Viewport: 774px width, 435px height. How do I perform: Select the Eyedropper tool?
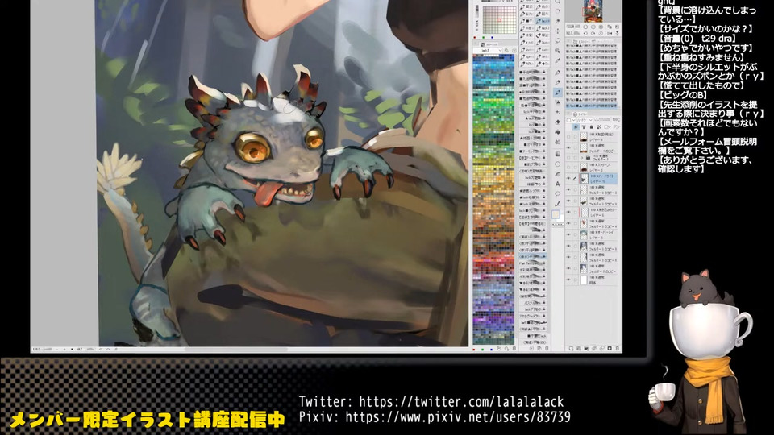558,61
